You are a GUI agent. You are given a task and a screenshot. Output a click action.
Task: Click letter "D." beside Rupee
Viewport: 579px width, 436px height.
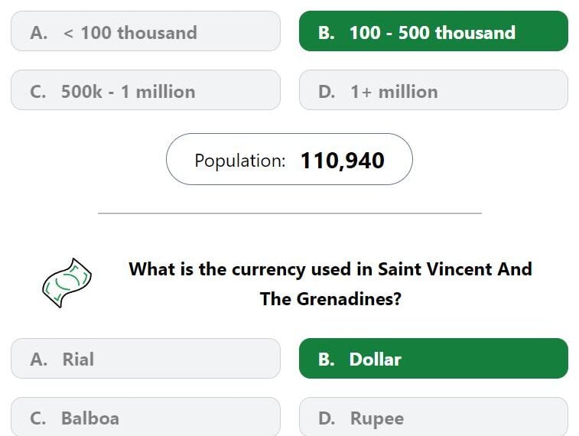327,418
